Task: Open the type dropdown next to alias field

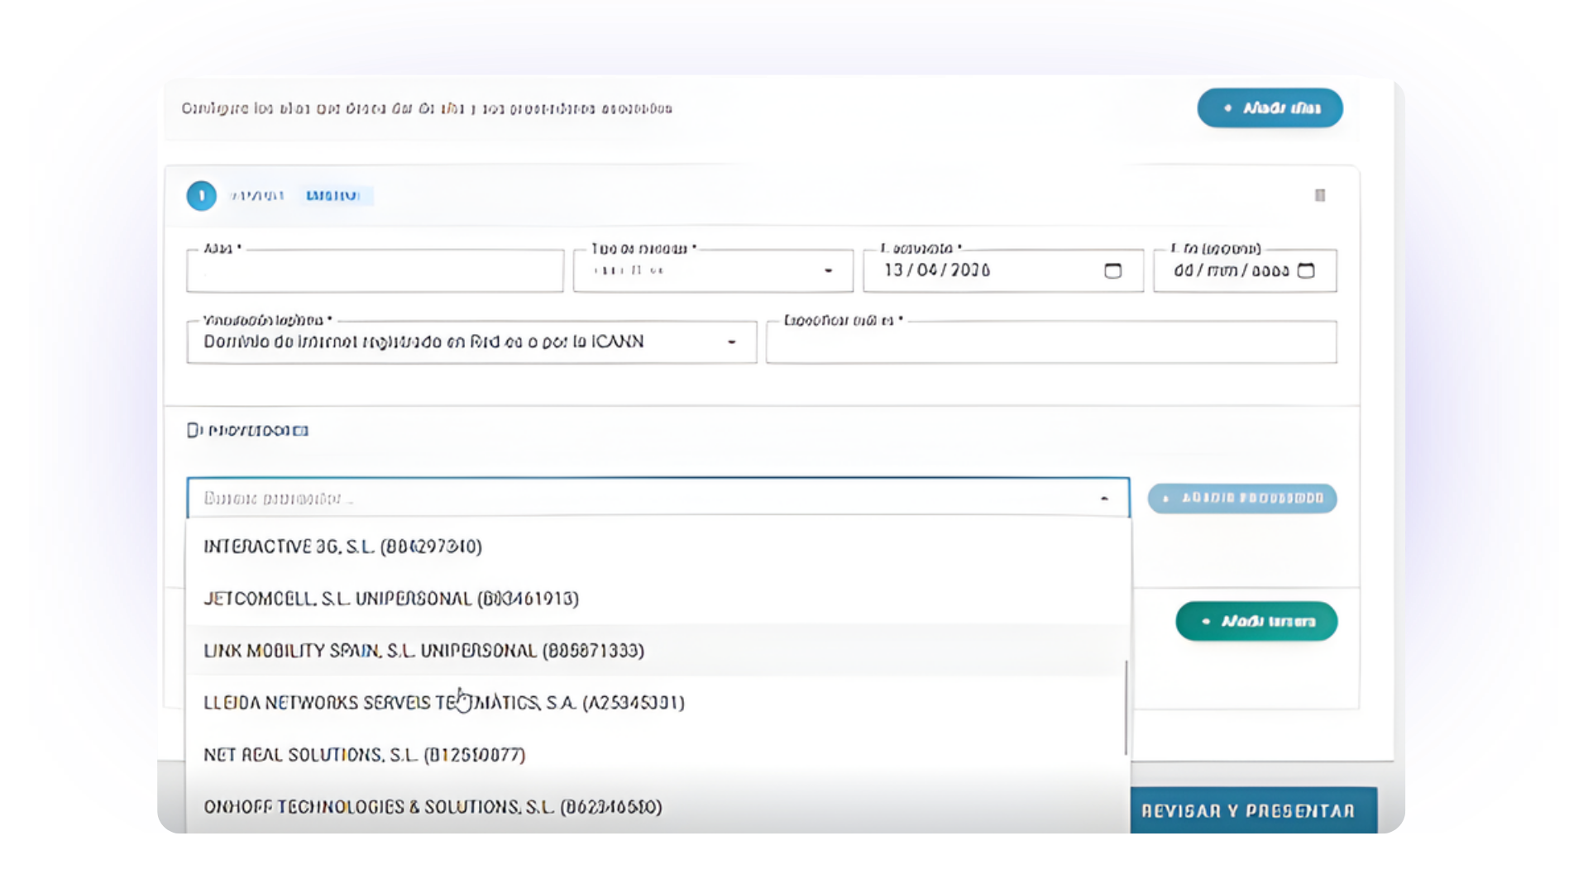Action: tap(713, 270)
